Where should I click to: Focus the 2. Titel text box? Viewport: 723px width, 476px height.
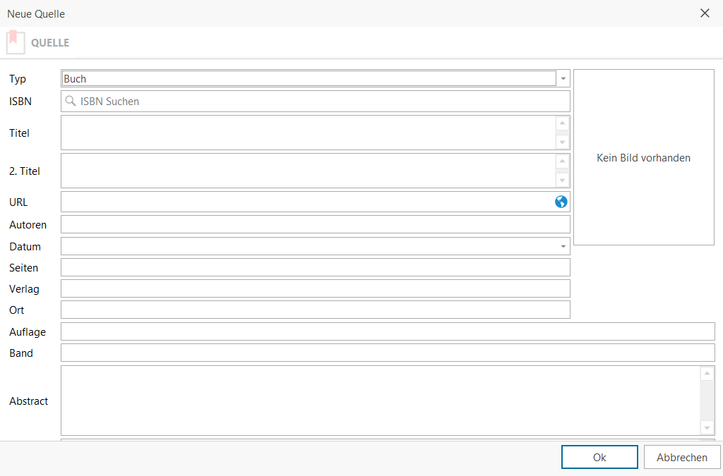[x=308, y=171]
